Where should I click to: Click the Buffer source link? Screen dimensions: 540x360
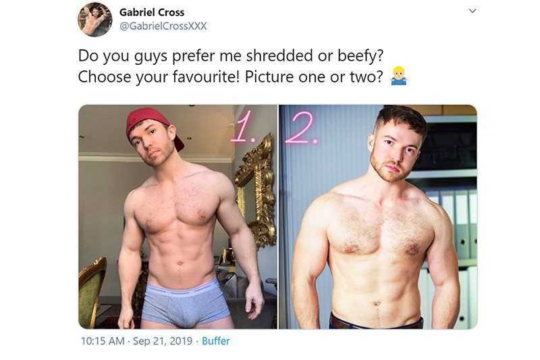coord(215,341)
